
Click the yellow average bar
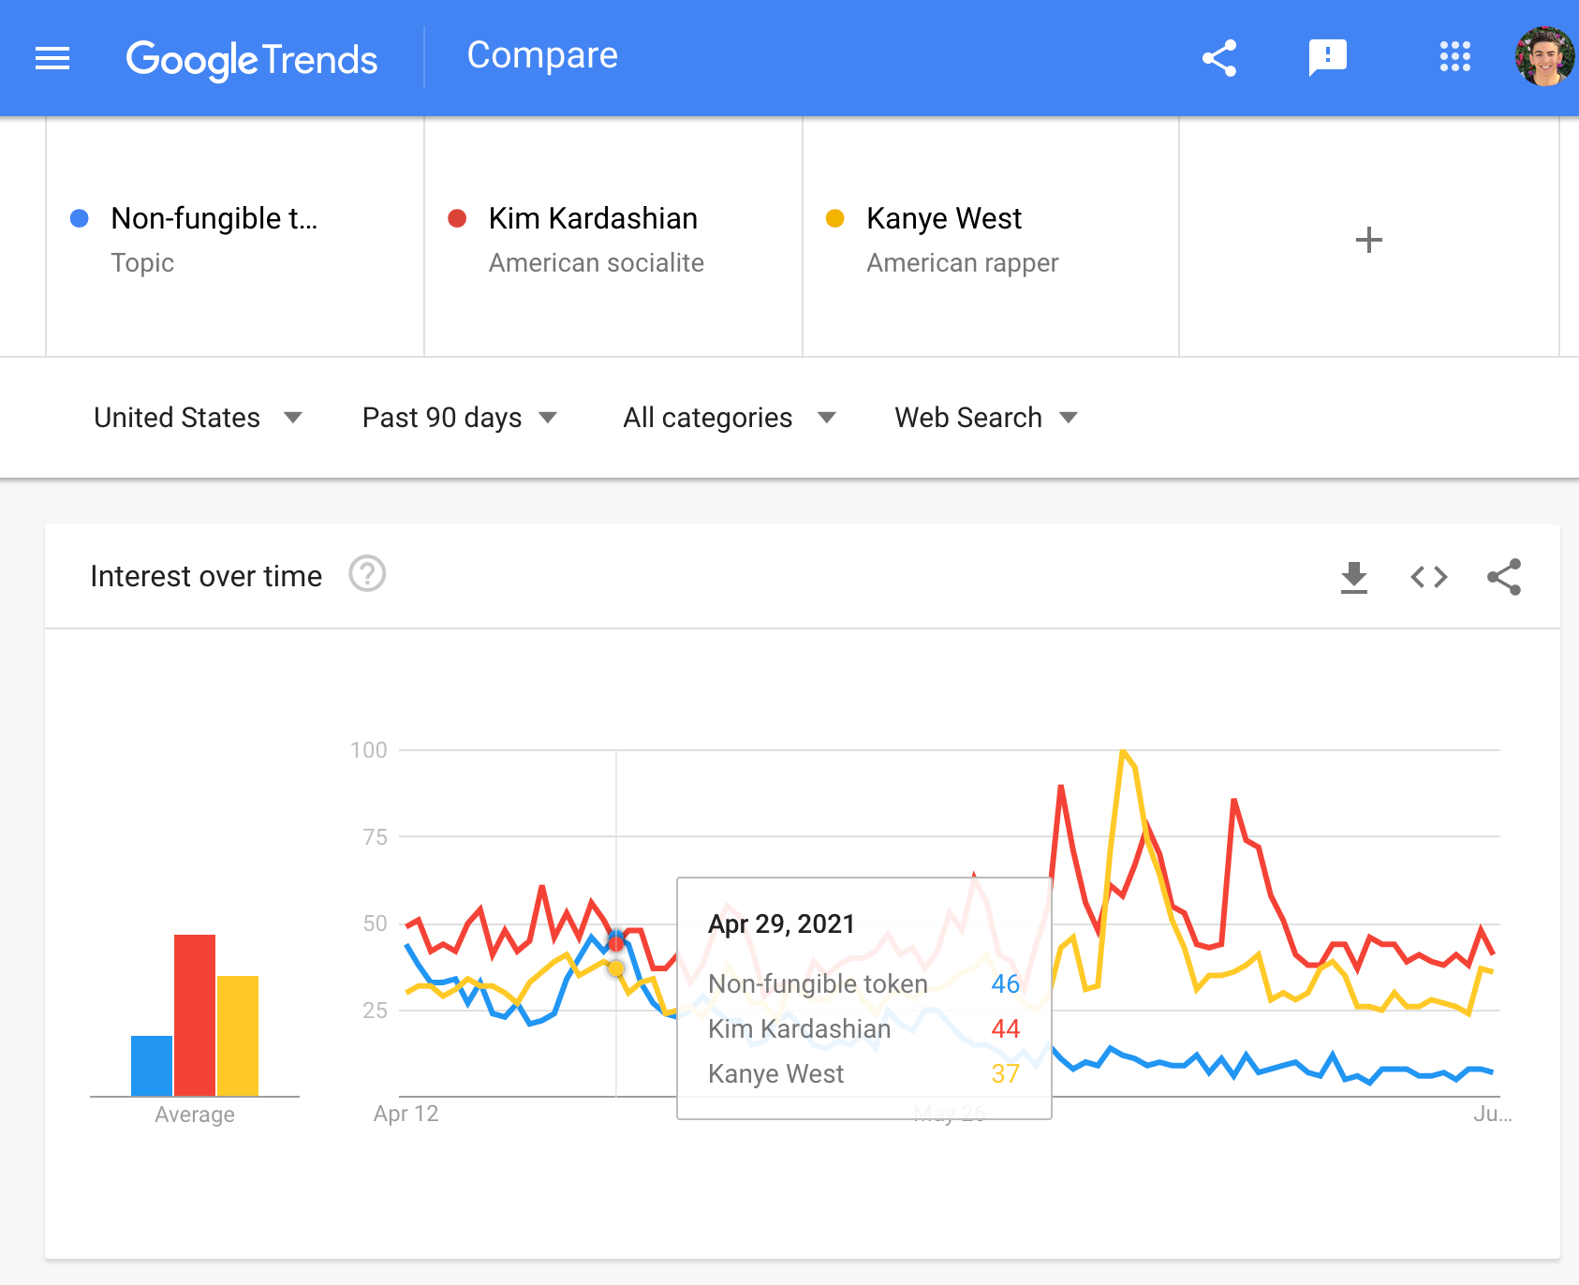[238, 1036]
